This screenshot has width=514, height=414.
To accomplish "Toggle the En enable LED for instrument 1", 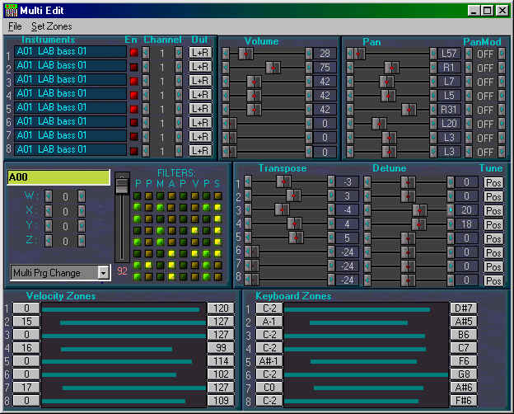I will coord(133,53).
